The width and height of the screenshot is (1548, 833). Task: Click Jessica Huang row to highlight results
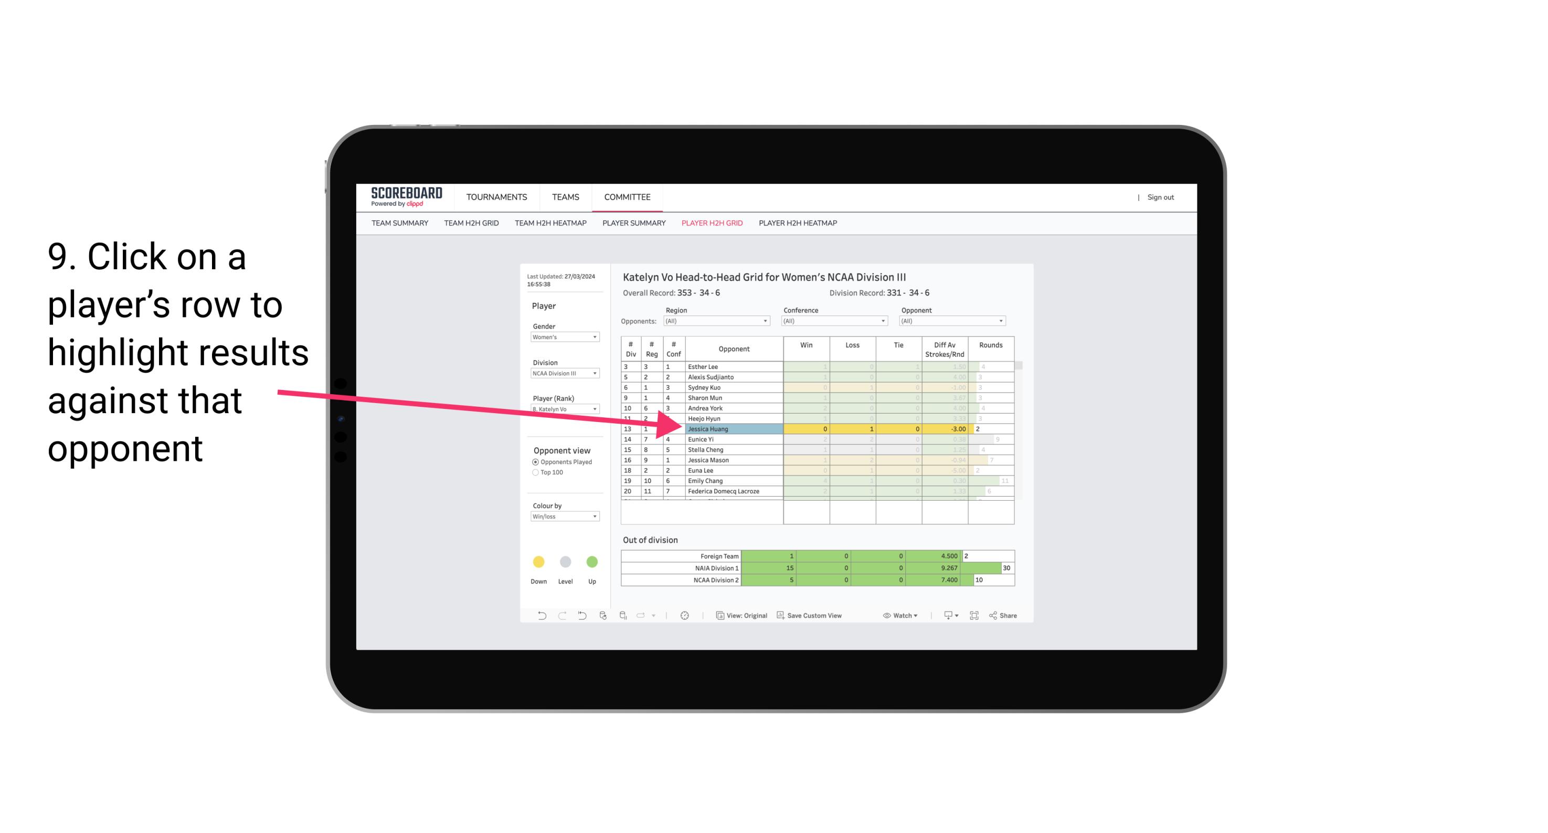(x=731, y=429)
